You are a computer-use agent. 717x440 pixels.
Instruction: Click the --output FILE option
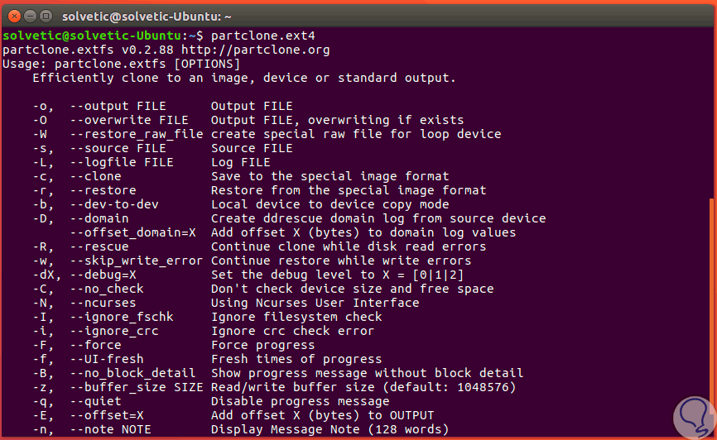click(x=118, y=106)
